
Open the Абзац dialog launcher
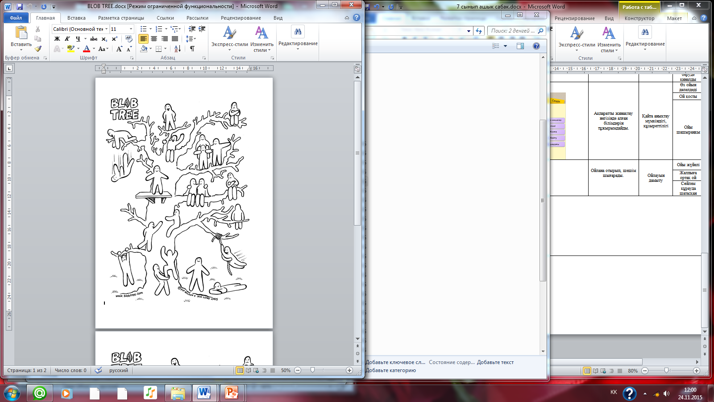tap(204, 58)
